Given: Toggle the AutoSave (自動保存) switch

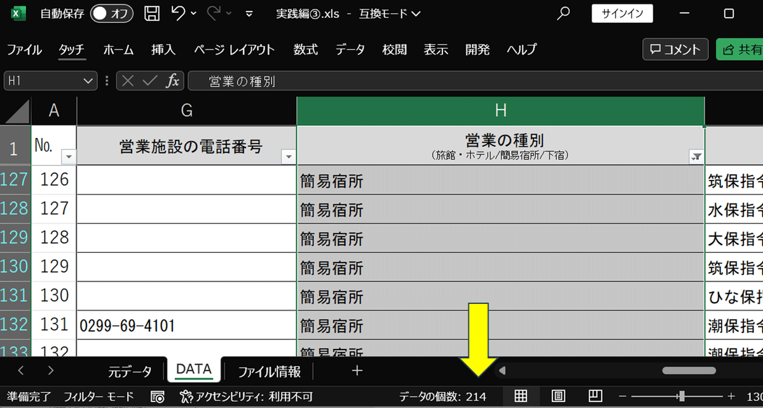Looking at the screenshot, I should (x=111, y=13).
